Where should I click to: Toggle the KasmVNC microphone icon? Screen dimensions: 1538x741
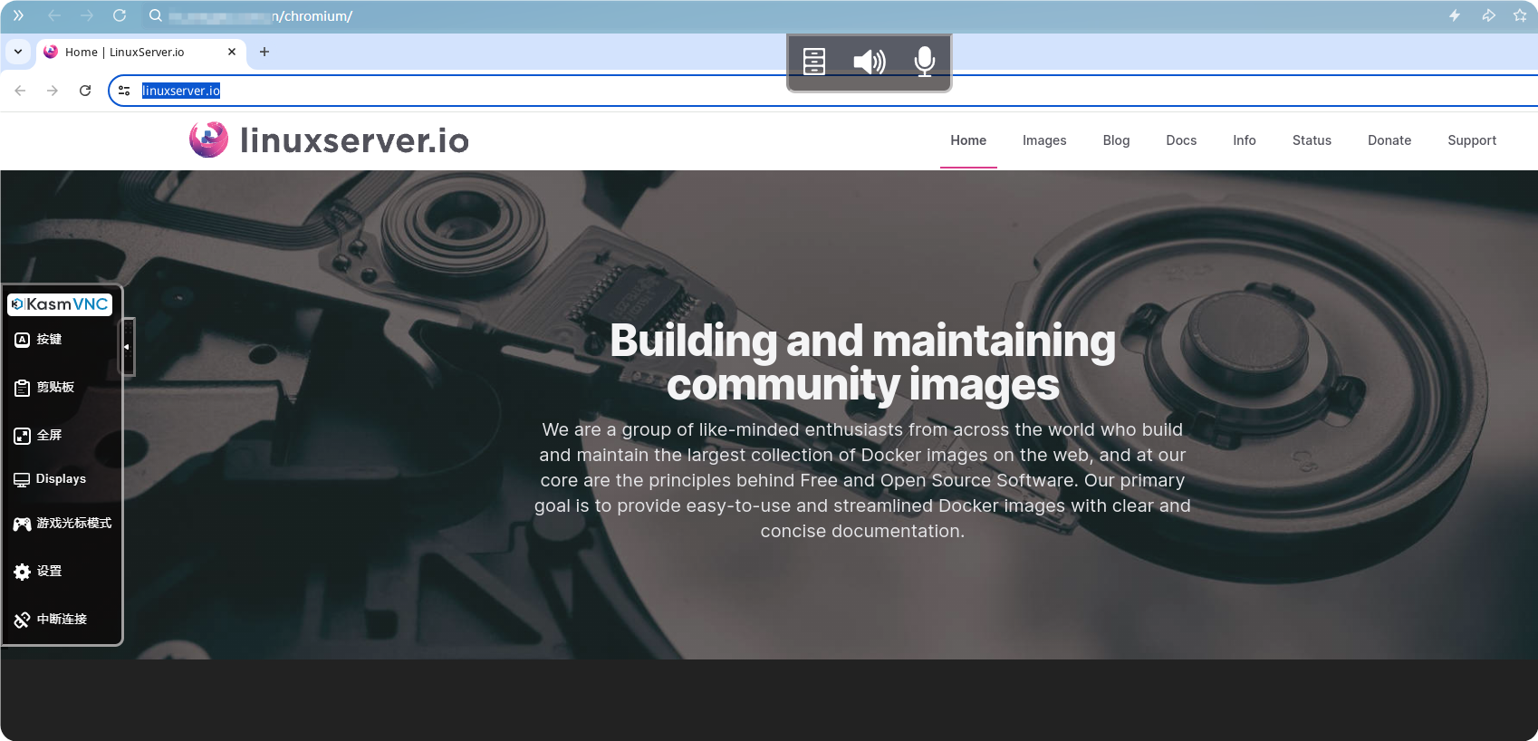924,62
